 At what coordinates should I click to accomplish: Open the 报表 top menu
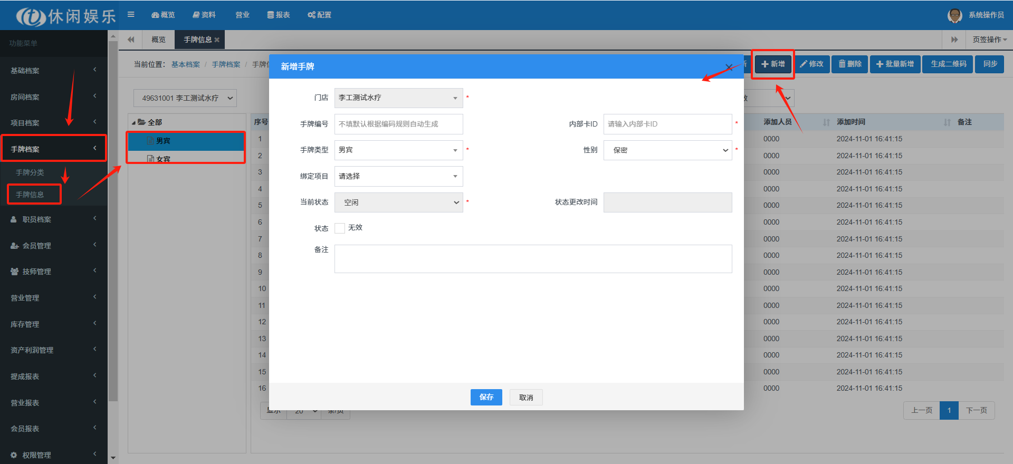click(279, 15)
